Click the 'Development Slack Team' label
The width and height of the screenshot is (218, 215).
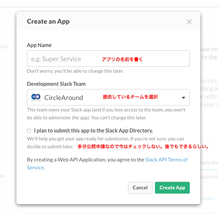[x=56, y=84]
